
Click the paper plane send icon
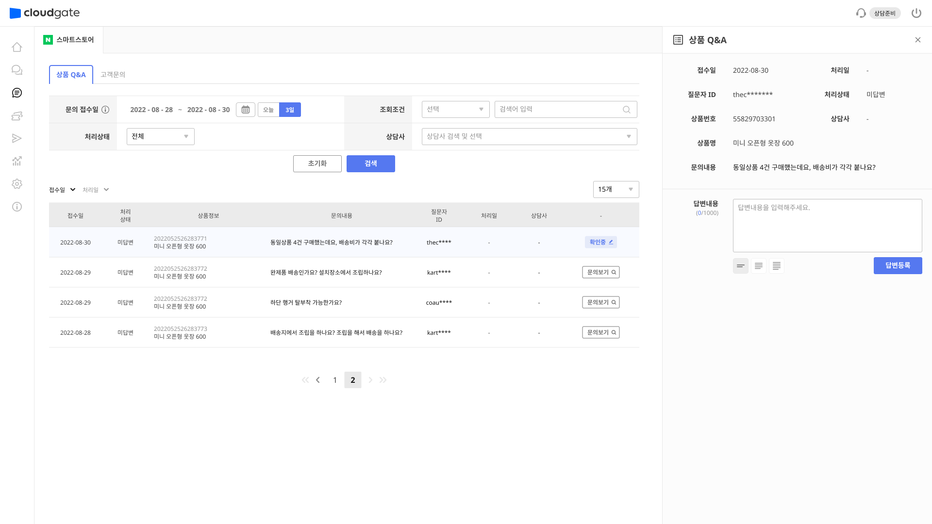pyautogui.click(x=17, y=138)
